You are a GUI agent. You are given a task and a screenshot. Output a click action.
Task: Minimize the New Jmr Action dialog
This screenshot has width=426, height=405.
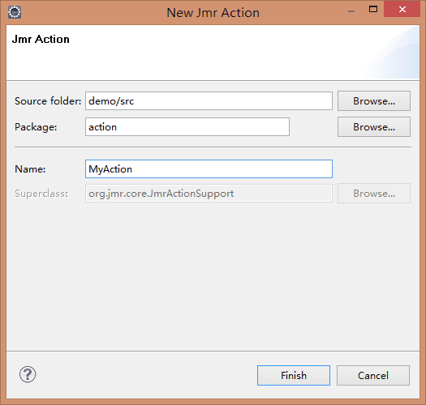point(351,11)
